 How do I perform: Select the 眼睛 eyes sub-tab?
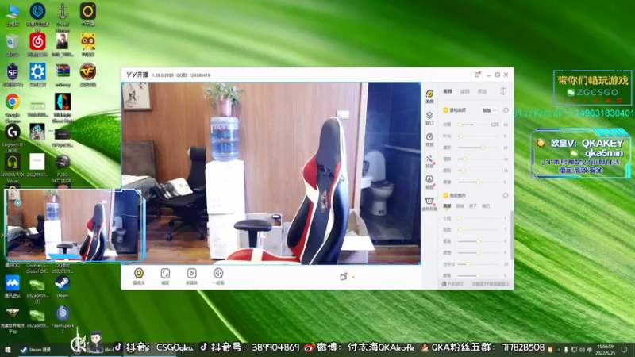point(460,206)
